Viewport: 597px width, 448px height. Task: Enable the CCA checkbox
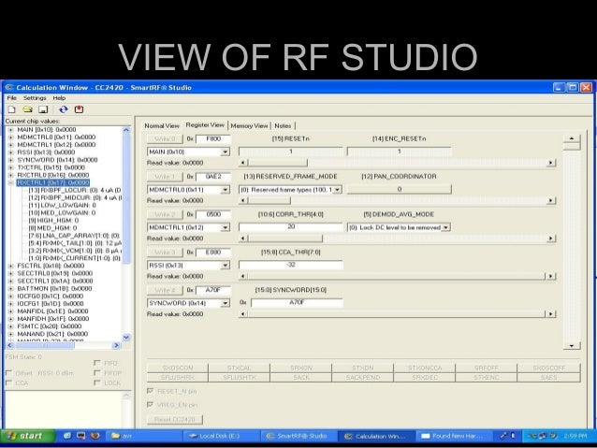point(9,383)
